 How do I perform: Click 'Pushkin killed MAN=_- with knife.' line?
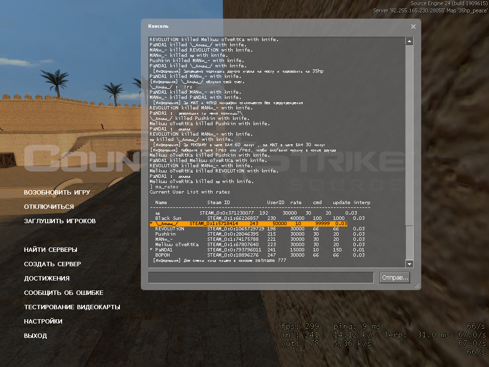tap(197, 61)
